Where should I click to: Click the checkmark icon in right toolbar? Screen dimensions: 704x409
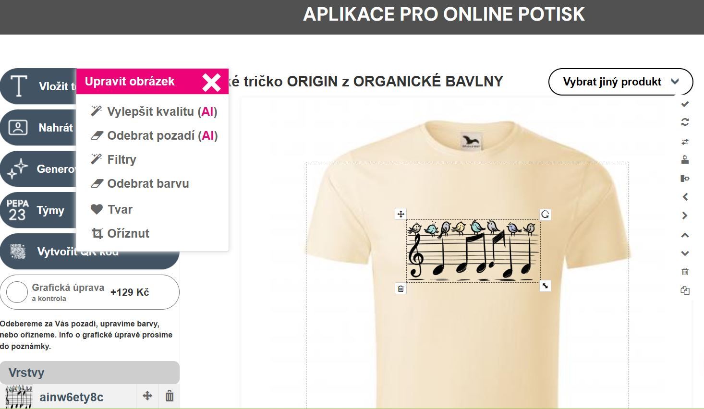point(685,104)
